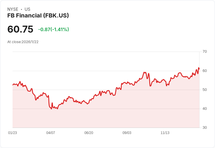This screenshot has width=215, height=148.
Task: Click the 50 y-axis price label
Action: pos(204,90)
